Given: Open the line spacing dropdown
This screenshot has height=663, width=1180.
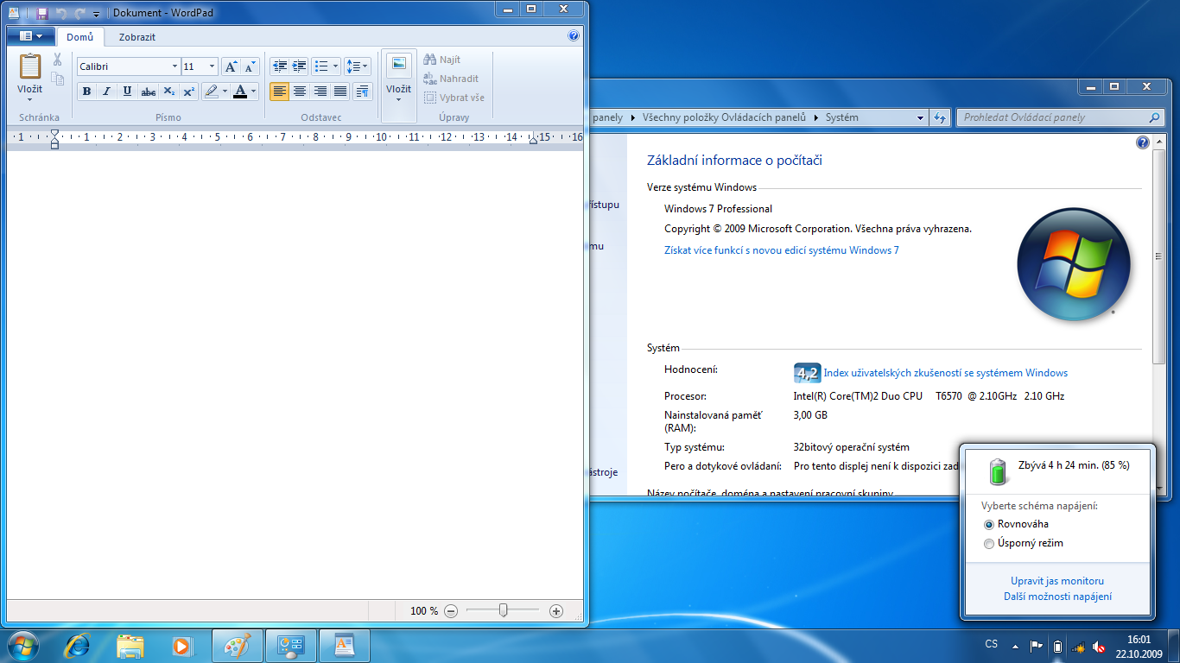Looking at the screenshot, I should pyautogui.click(x=358, y=66).
